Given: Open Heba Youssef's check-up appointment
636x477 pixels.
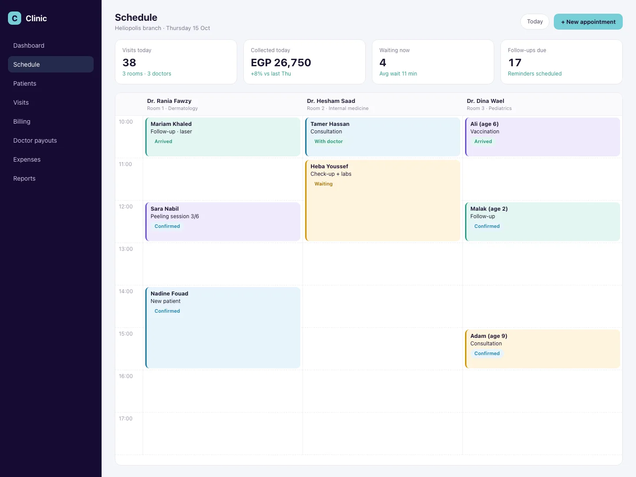Looking at the screenshot, I should tap(382, 201).
